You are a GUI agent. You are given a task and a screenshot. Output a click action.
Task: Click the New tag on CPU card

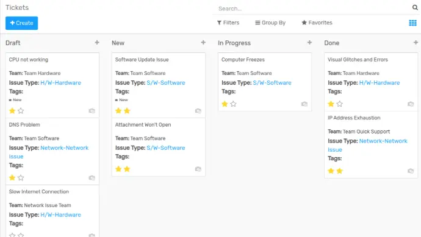tap(15, 100)
